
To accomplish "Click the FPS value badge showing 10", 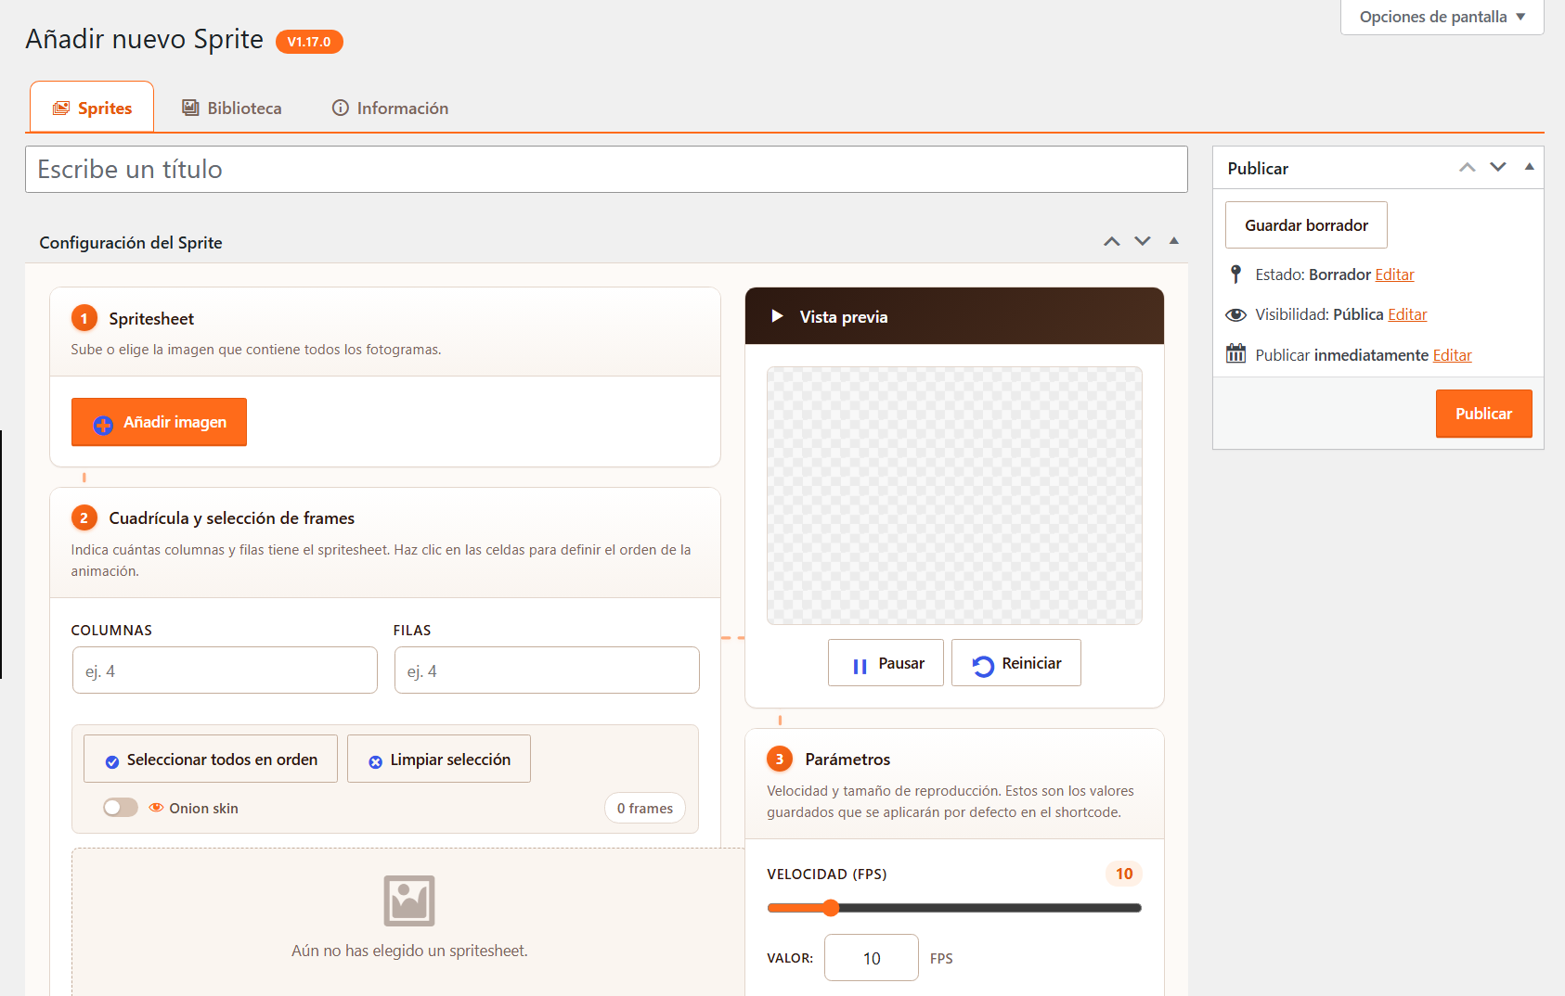I will [1124, 874].
